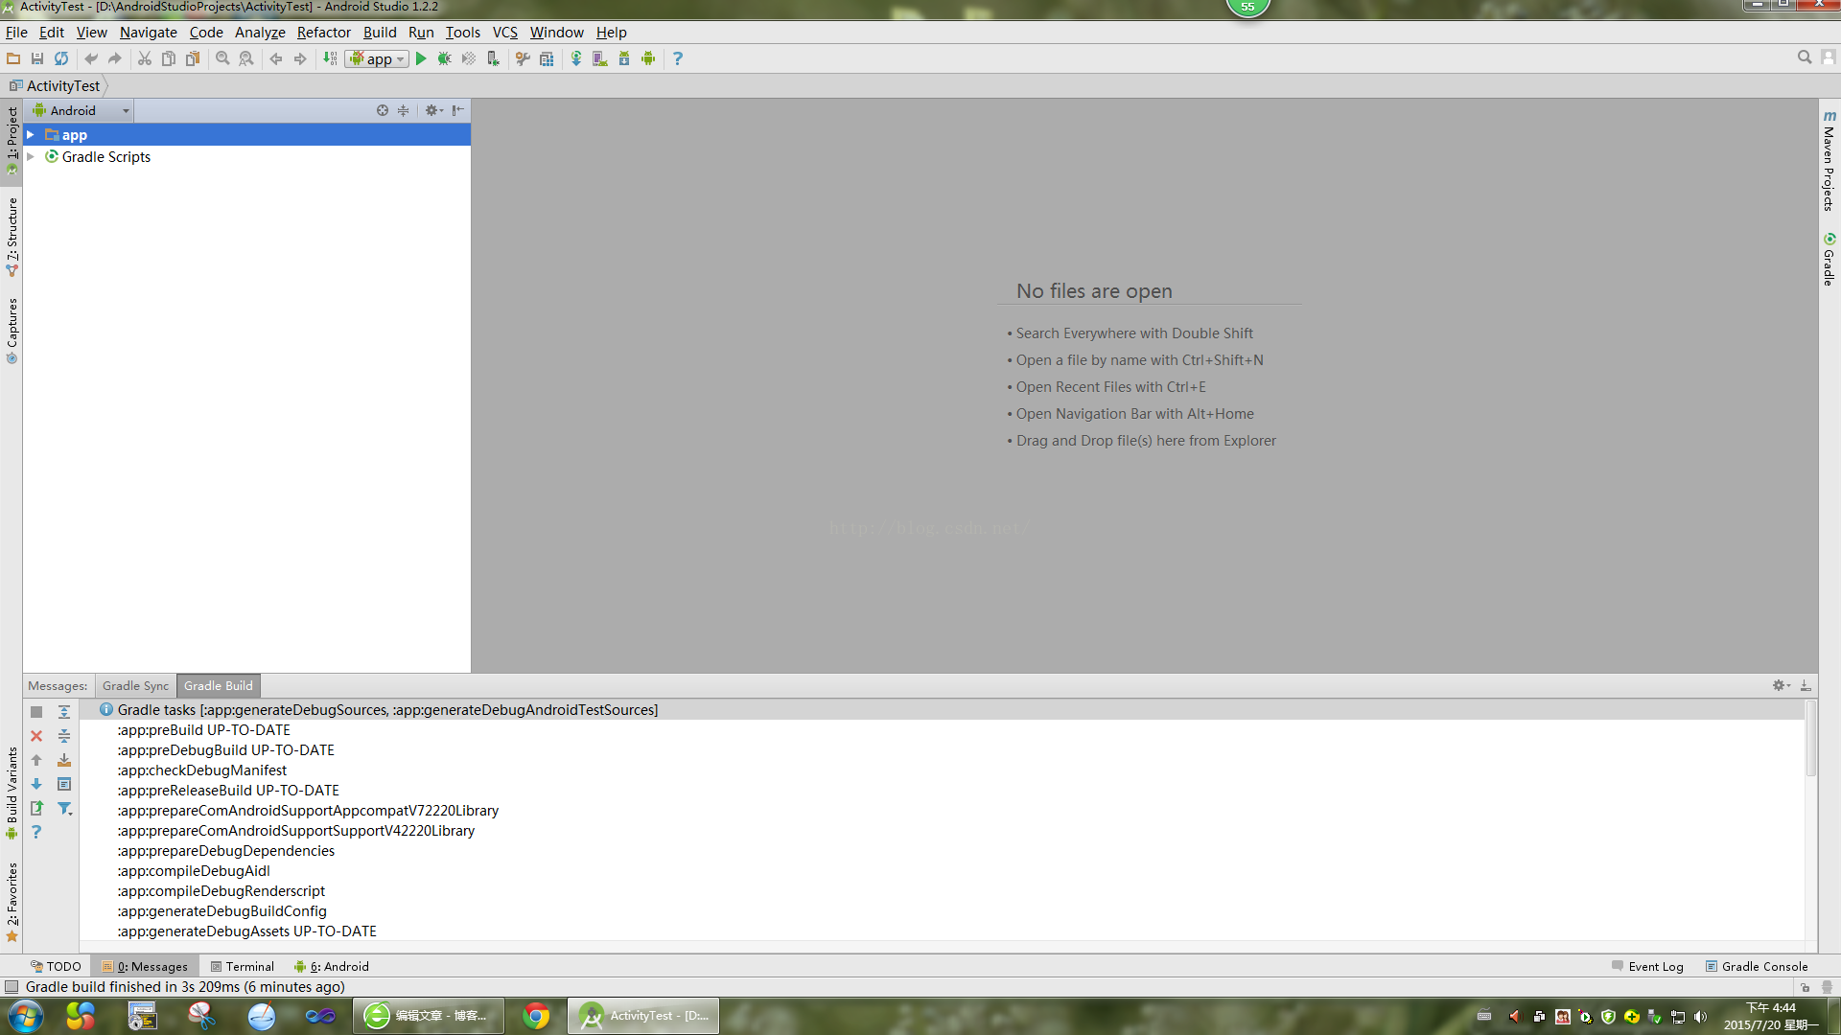Click the Cut scissors icon

[x=145, y=58]
